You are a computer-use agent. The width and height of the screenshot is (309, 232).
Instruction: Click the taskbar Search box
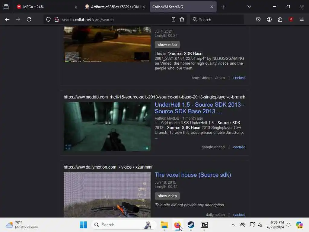point(124,225)
